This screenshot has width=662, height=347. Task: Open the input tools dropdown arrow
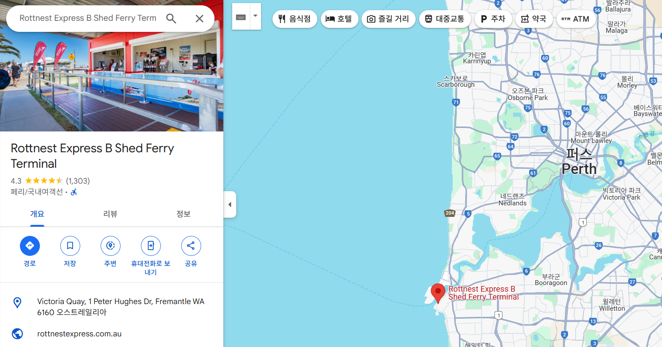point(255,16)
